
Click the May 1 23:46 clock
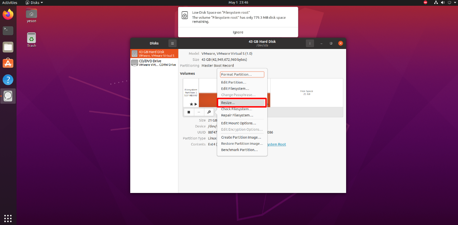click(x=238, y=3)
